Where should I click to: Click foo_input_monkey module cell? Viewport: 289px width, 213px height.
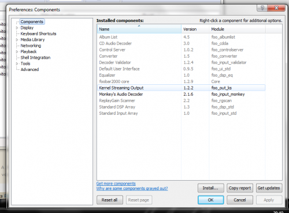click(228, 94)
